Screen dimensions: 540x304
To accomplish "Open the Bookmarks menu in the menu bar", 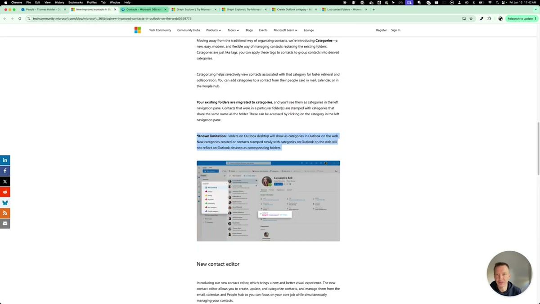I will (75, 2).
